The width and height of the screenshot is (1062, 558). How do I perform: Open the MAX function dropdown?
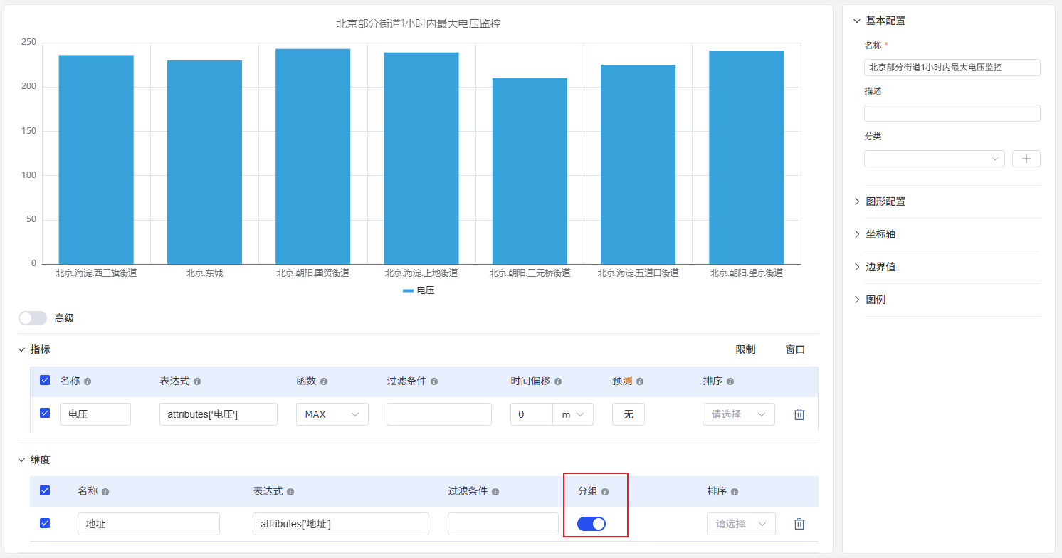tap(332, 414)
